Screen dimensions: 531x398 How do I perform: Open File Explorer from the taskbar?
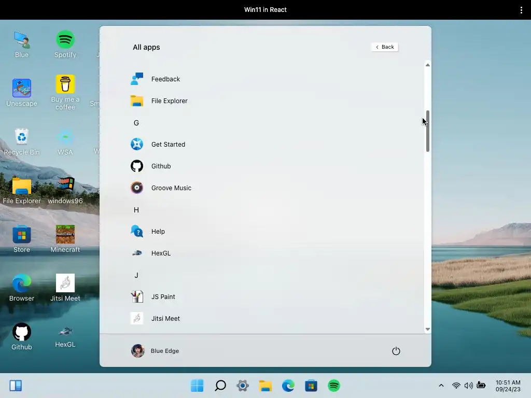265,386
